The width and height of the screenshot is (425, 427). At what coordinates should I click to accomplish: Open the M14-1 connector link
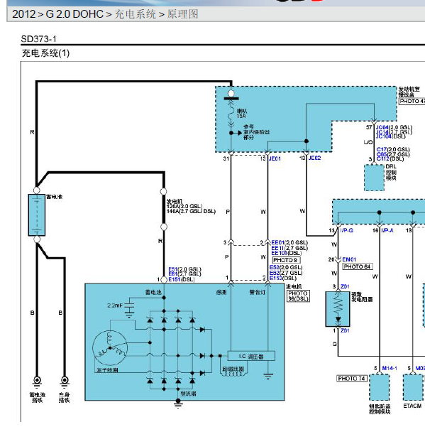click(x=390, y=368)
